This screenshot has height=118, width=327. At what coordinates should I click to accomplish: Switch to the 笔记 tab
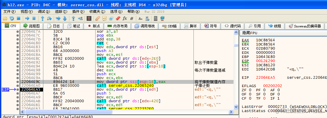point(73,26)
